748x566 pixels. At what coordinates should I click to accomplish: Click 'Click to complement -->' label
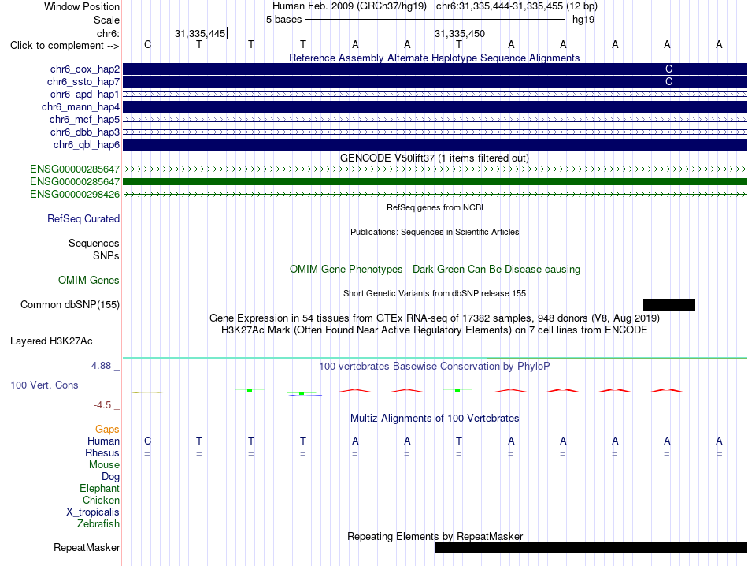coord(65,46)
